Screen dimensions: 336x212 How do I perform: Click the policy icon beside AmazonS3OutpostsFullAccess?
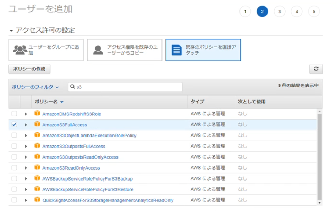coord(37,145)
